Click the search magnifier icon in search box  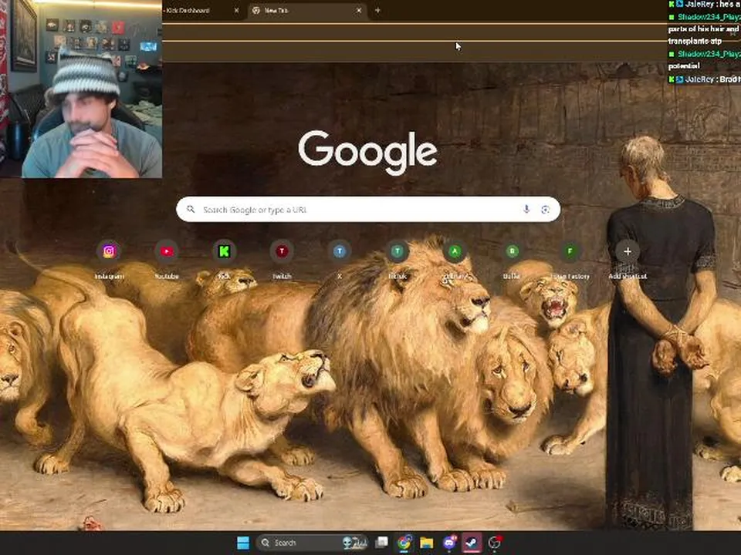pyautogui.click(x=191, y=209)
